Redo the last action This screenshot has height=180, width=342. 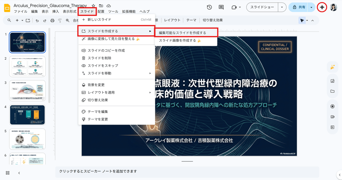(x=45, y=20)
